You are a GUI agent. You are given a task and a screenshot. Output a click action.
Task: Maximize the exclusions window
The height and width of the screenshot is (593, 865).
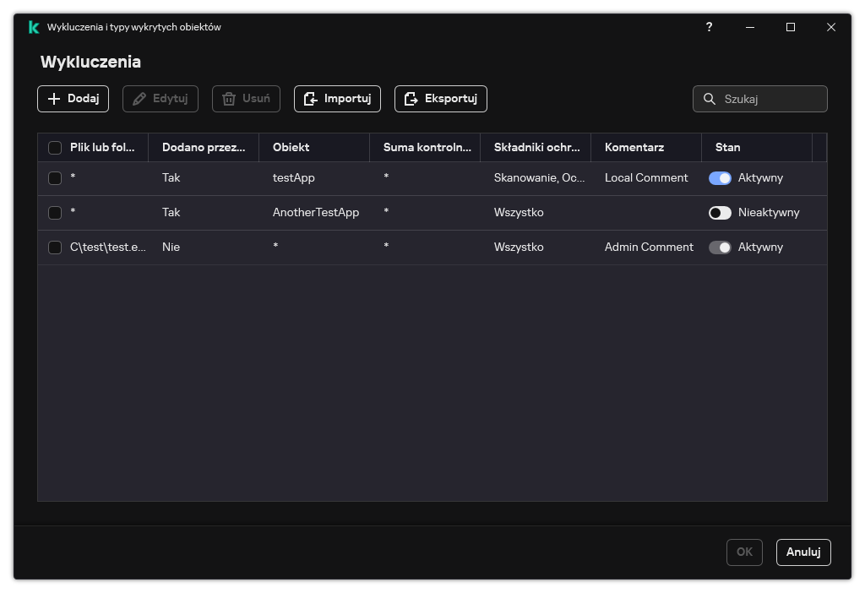coord(791,27)
